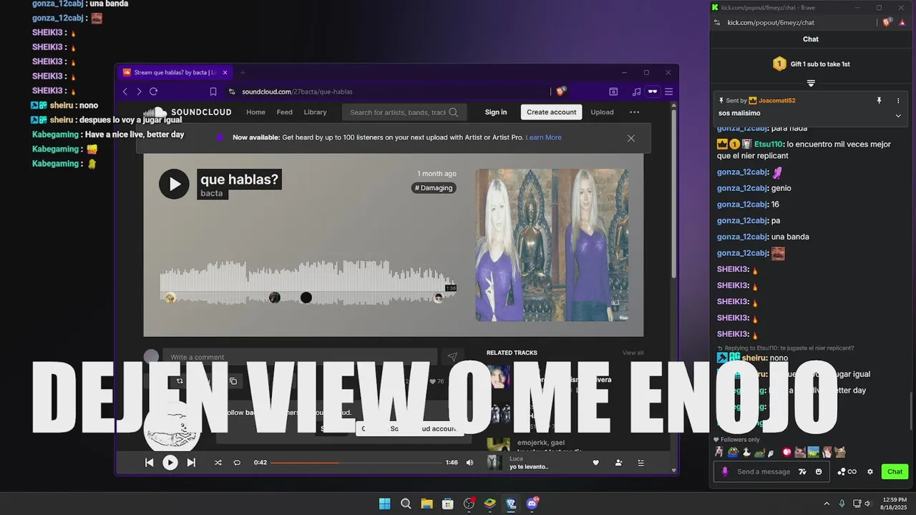Click the purple microphone in chat input
The image size is (916, 515).
pyautogui.click(x=725, y=471)
